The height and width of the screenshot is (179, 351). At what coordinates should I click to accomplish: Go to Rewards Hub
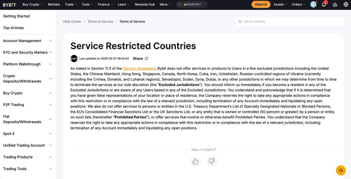[145, 5]
